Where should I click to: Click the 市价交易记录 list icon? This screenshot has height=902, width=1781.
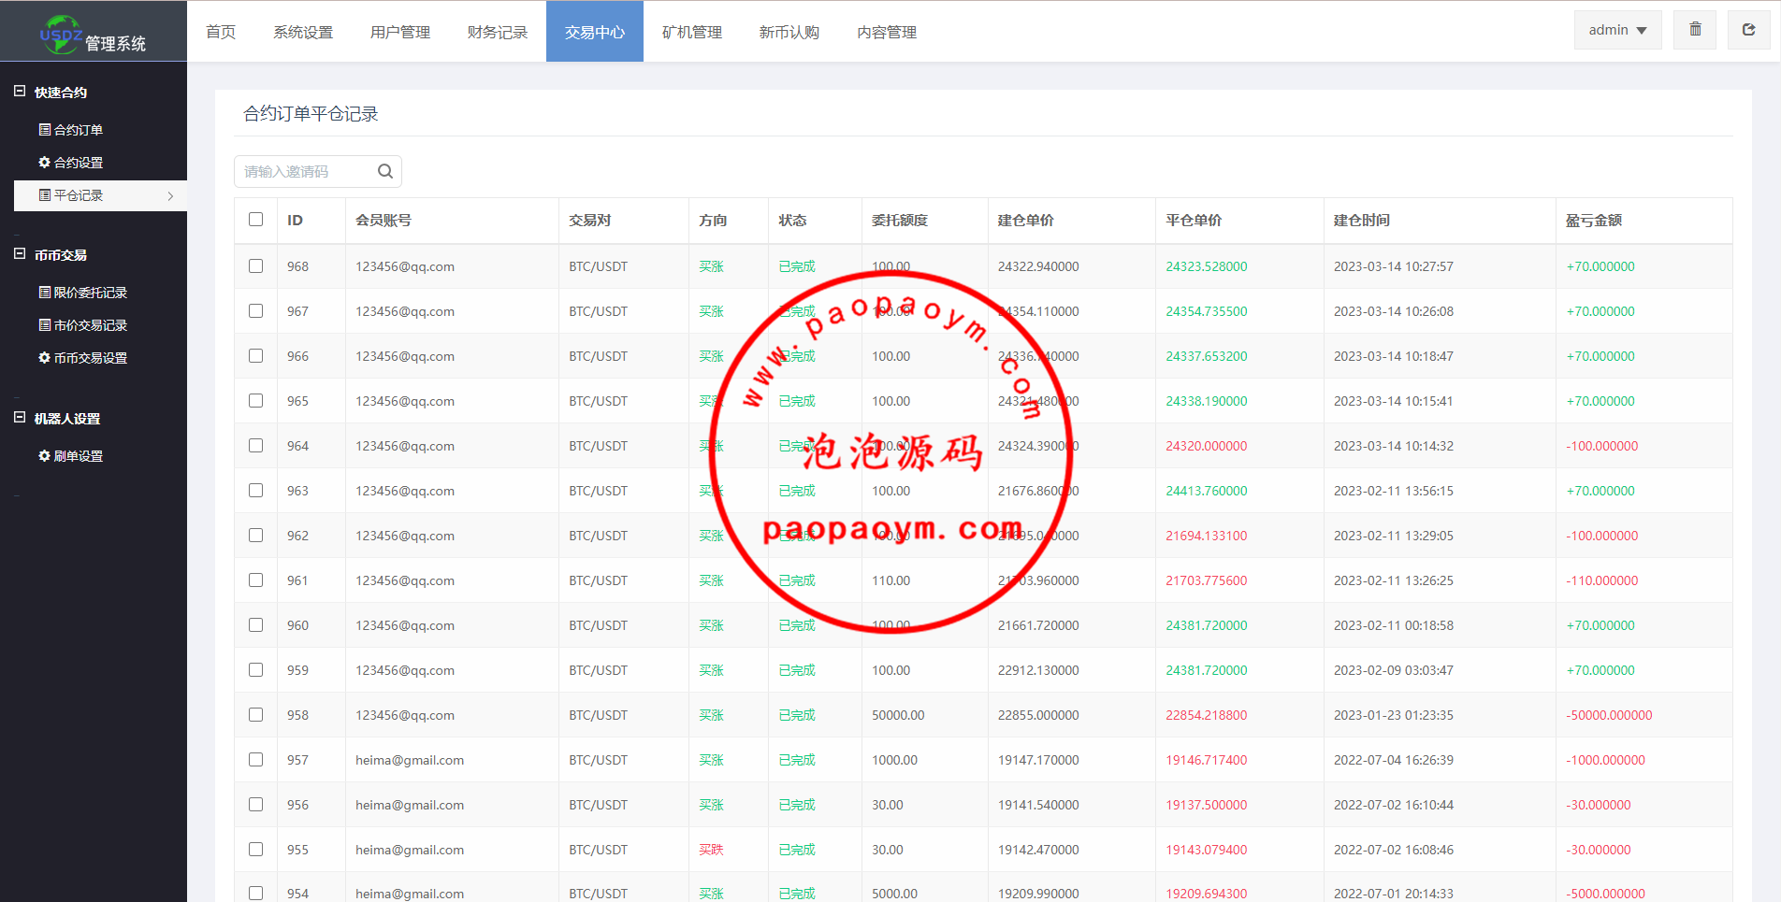tap(44, 325)
